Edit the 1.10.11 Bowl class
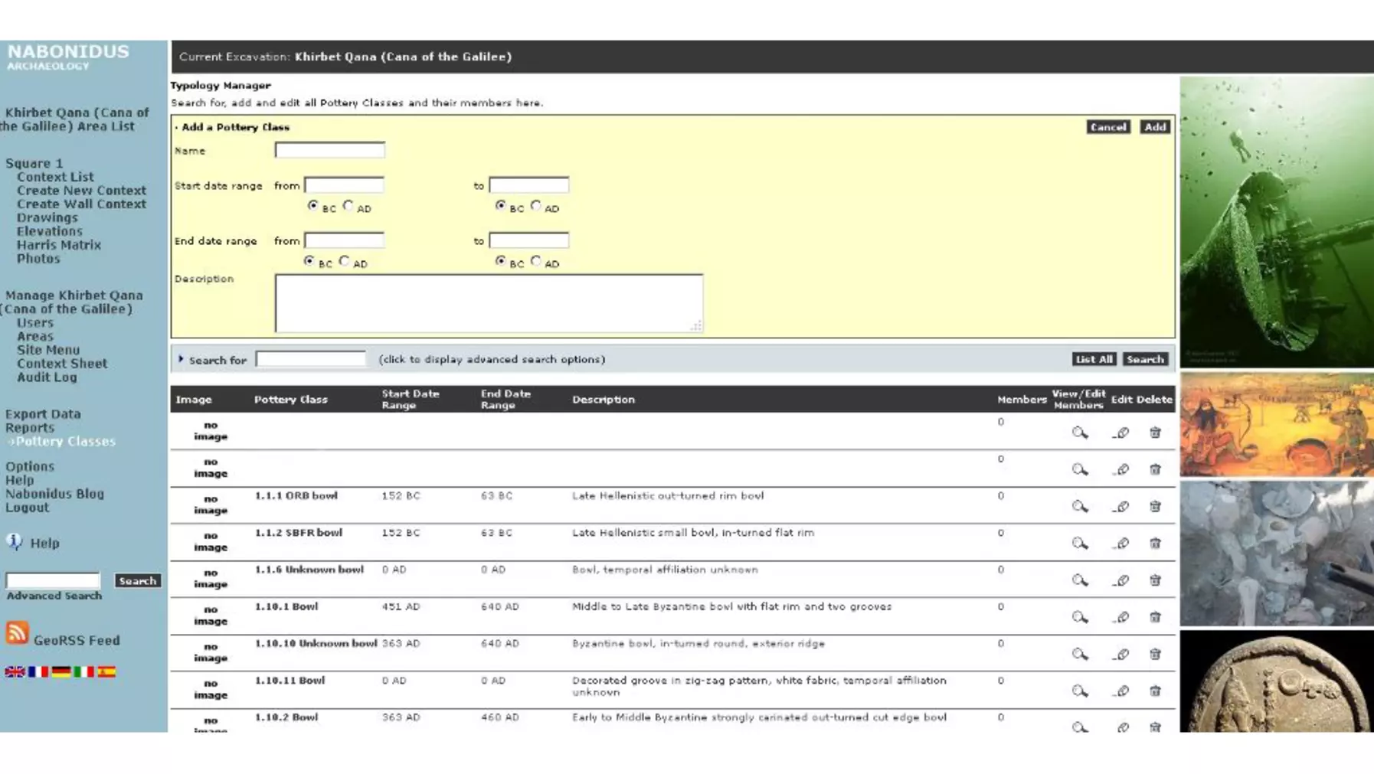 pos(1121,691)
